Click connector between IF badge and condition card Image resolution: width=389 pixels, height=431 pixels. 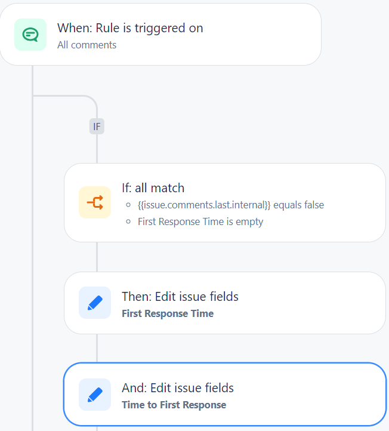click(x=97, y=149)
